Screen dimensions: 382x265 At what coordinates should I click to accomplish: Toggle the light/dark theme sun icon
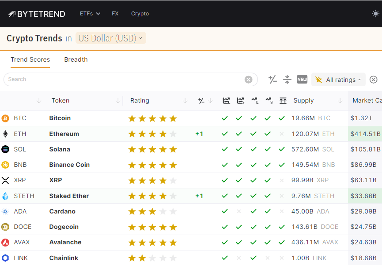pos(376,14)
